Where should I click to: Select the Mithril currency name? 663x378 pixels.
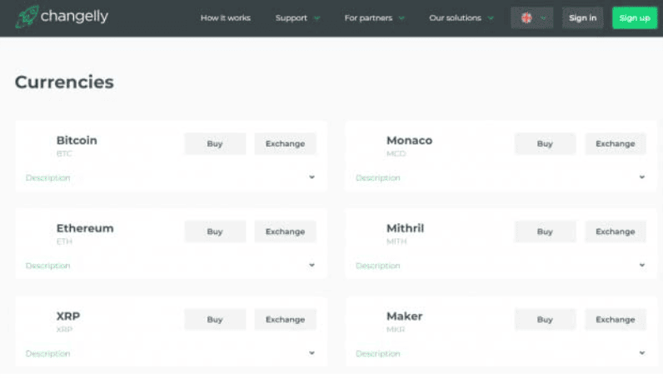point(405,228)
